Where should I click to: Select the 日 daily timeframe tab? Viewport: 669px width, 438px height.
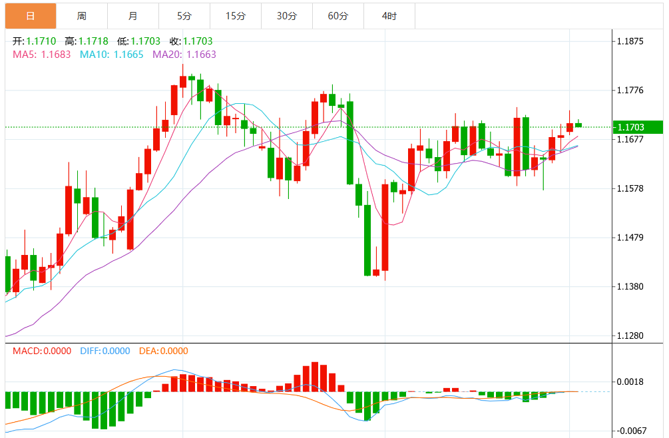(31, 16)
